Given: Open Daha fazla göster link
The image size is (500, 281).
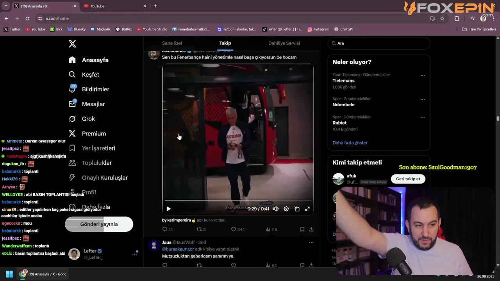Looking at the screenshot, I should [350, 142].
